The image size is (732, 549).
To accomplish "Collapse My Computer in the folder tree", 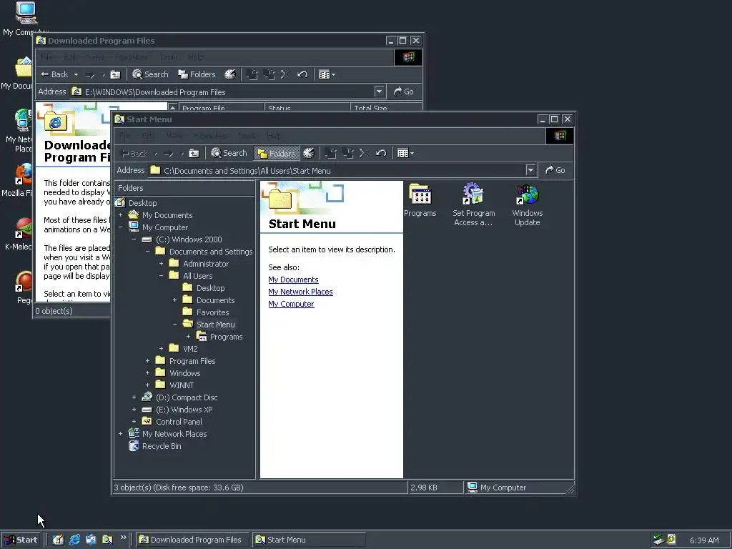I will (x=120, y=227).
